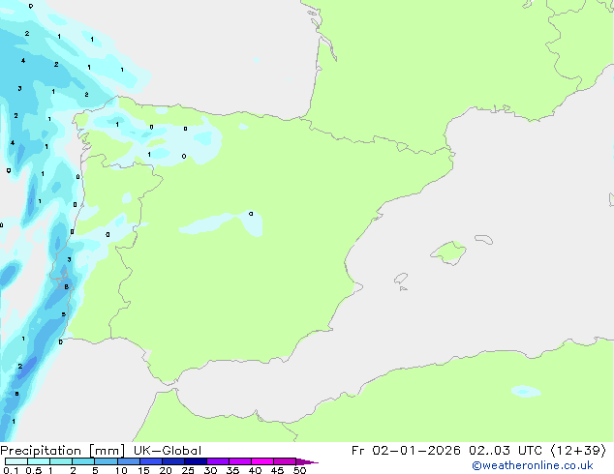Pick the 25–30 mm dark navy legend swatch
The image size is (614, 474).
tap(196, 461)
